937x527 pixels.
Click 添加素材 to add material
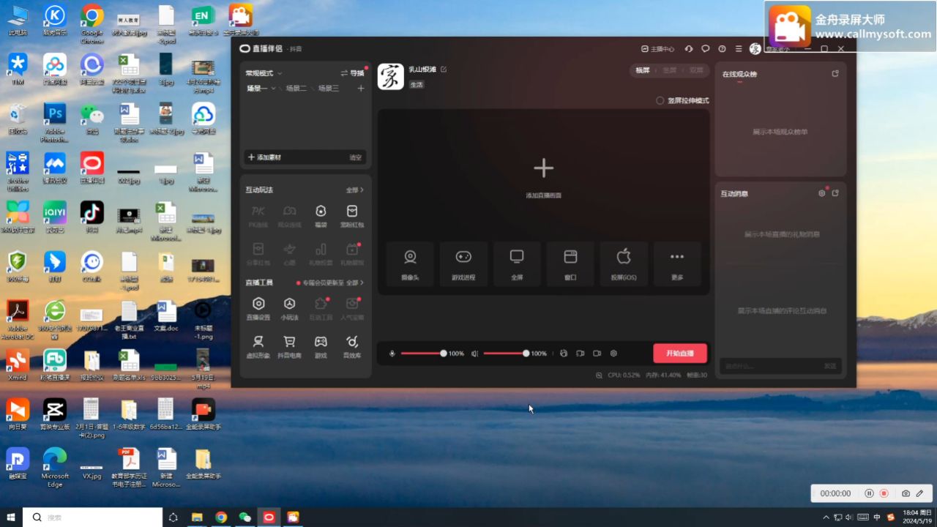[x=264, y=157]
